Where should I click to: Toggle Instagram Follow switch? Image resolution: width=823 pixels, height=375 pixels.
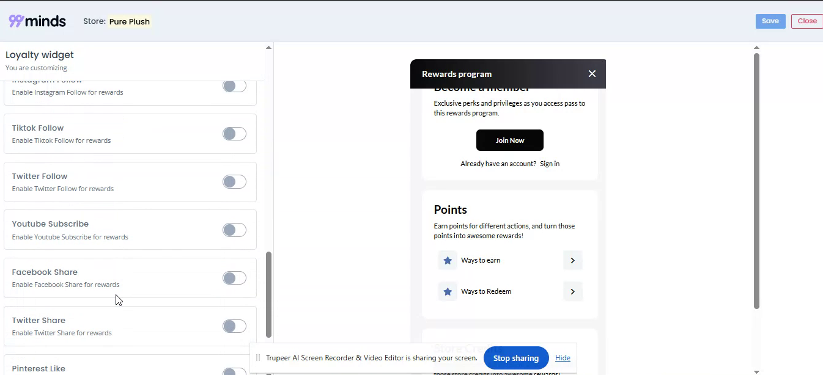coord(234,86)
